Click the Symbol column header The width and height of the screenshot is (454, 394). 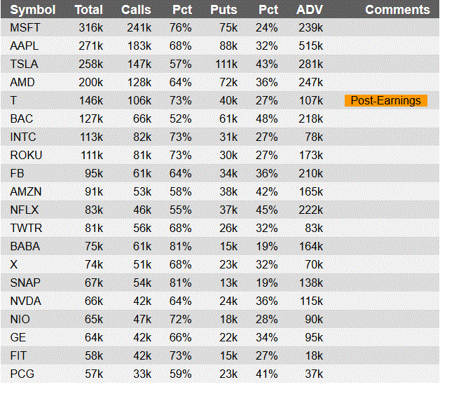pyautogui.click(x=33, y=10)
